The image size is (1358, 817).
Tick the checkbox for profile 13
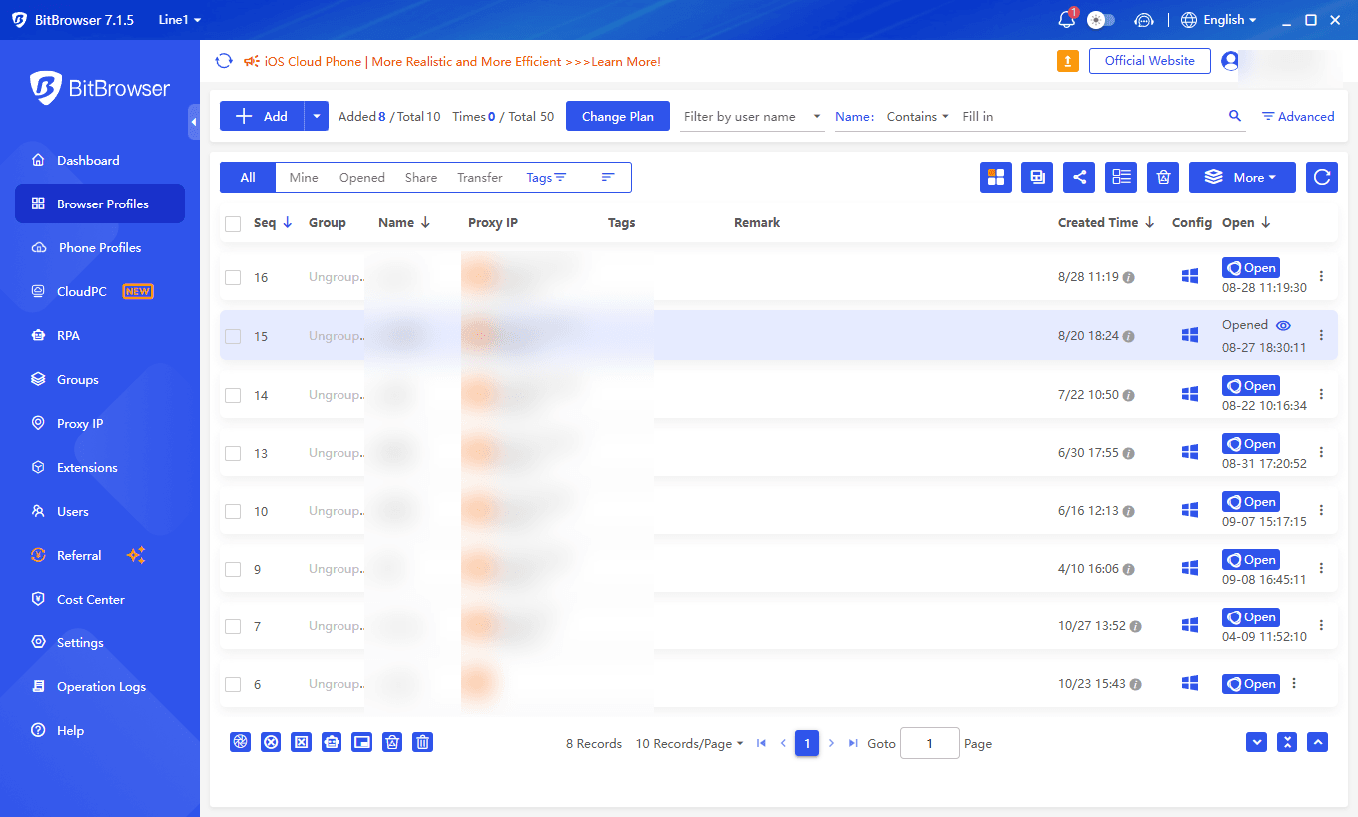point(233,453)
